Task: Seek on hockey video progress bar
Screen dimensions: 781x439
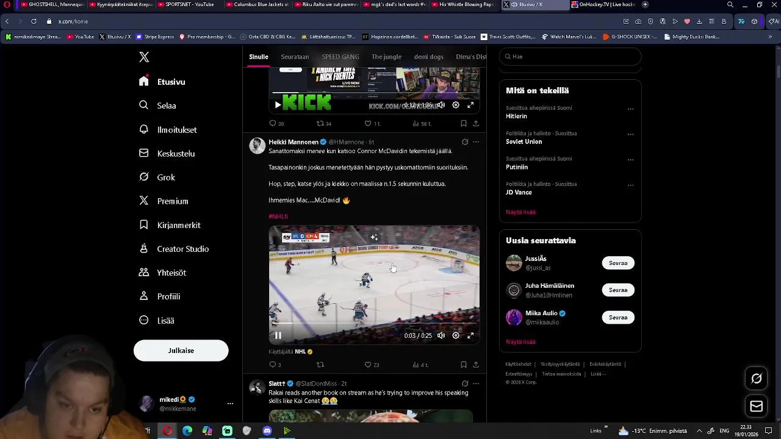Action: point(374,324)
